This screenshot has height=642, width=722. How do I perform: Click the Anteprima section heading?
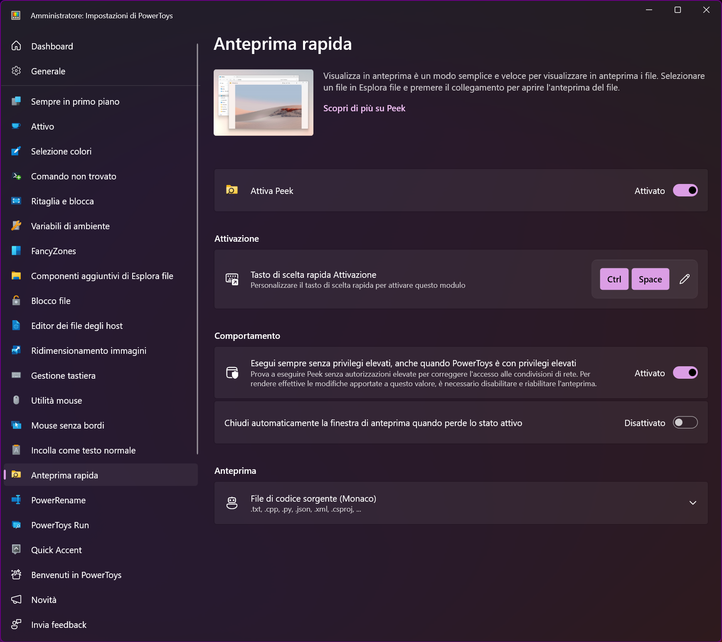pyautogui.click(x=235, y=470)
